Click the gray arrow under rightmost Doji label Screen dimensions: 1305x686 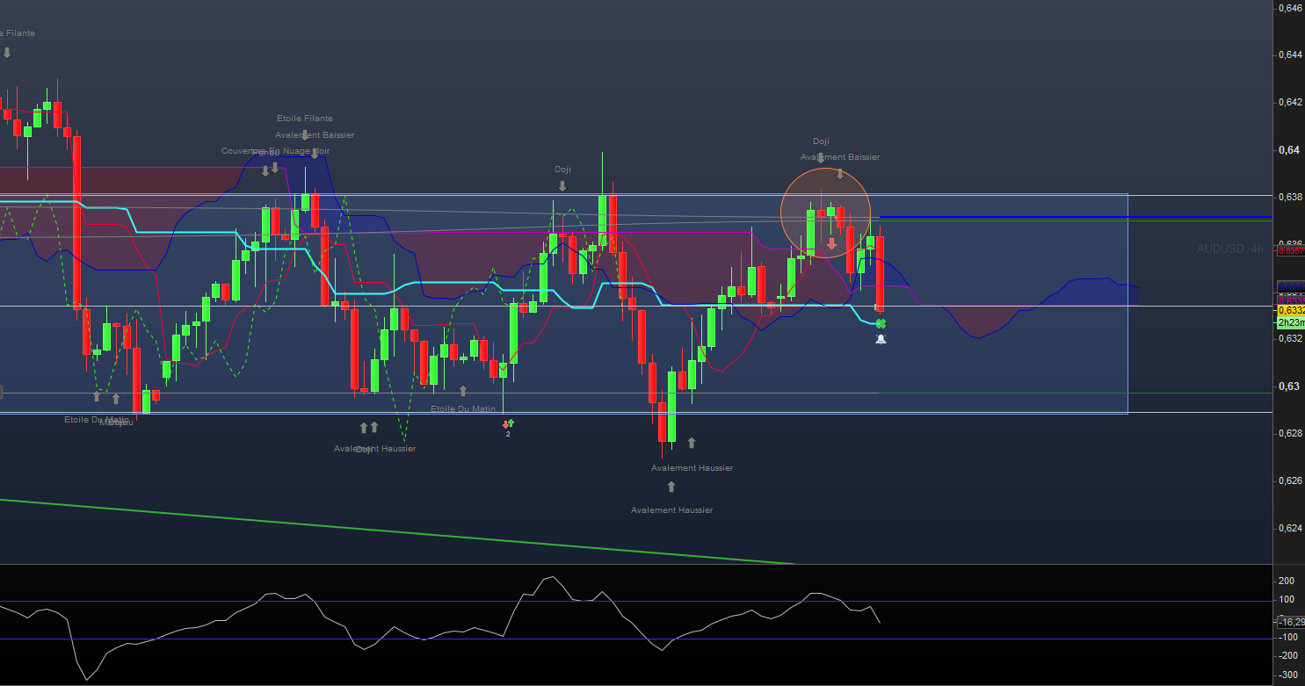click(821, 158)
